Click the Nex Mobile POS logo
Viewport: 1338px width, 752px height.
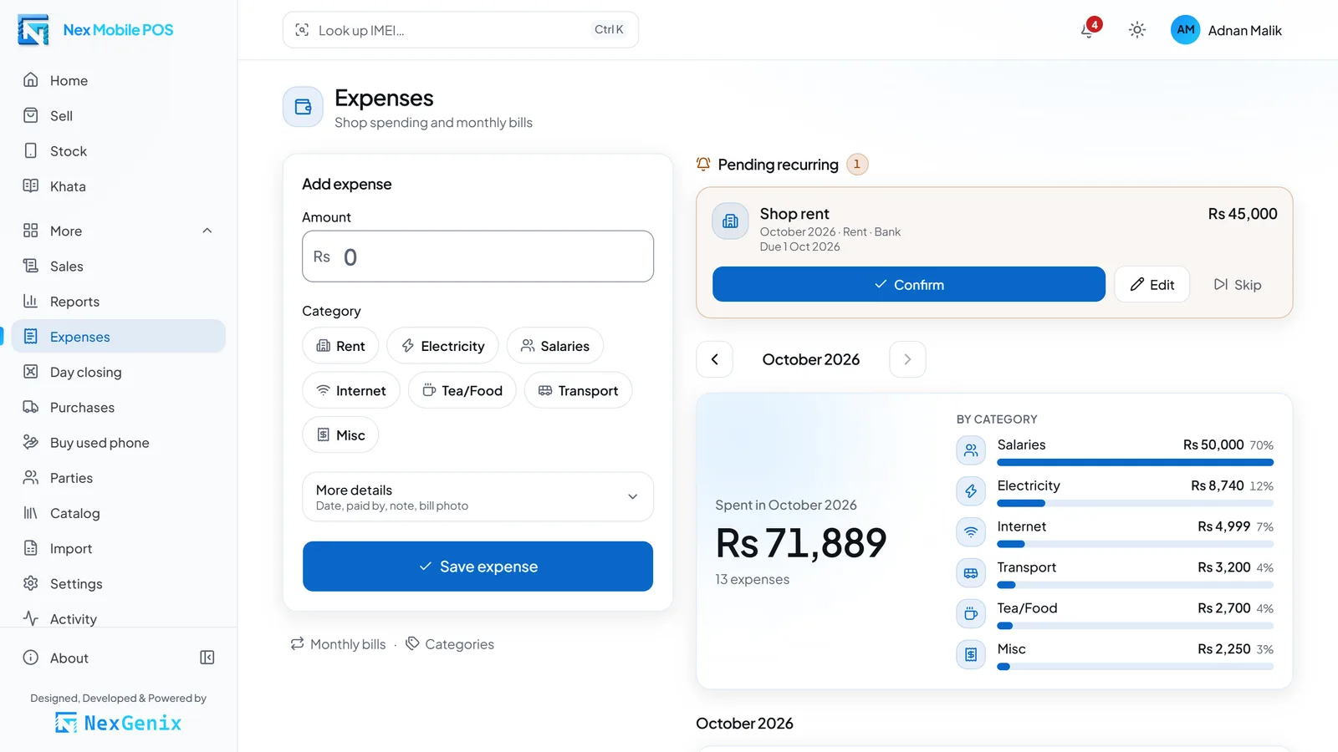pos(33,30)
